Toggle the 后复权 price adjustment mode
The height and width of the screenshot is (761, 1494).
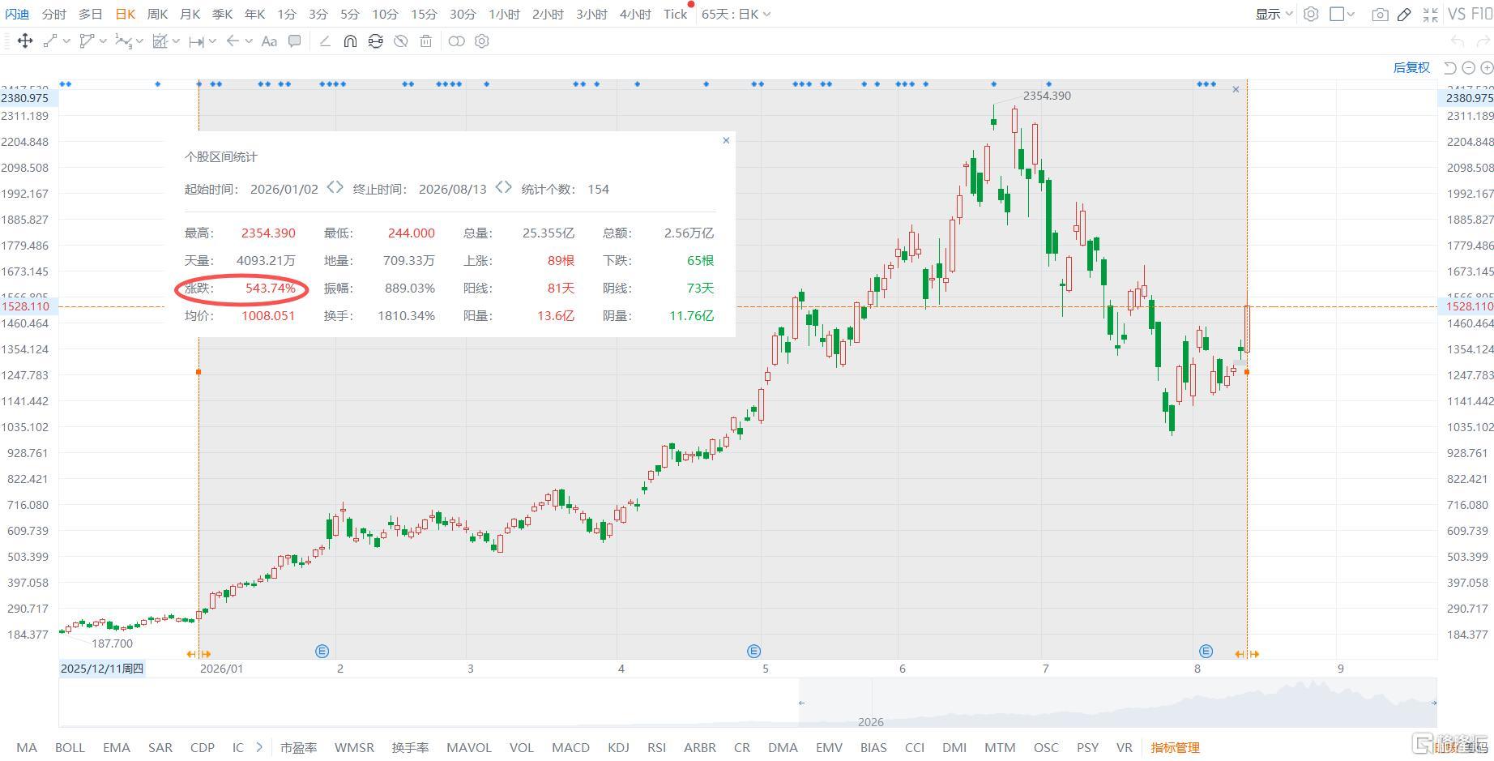1411,68
